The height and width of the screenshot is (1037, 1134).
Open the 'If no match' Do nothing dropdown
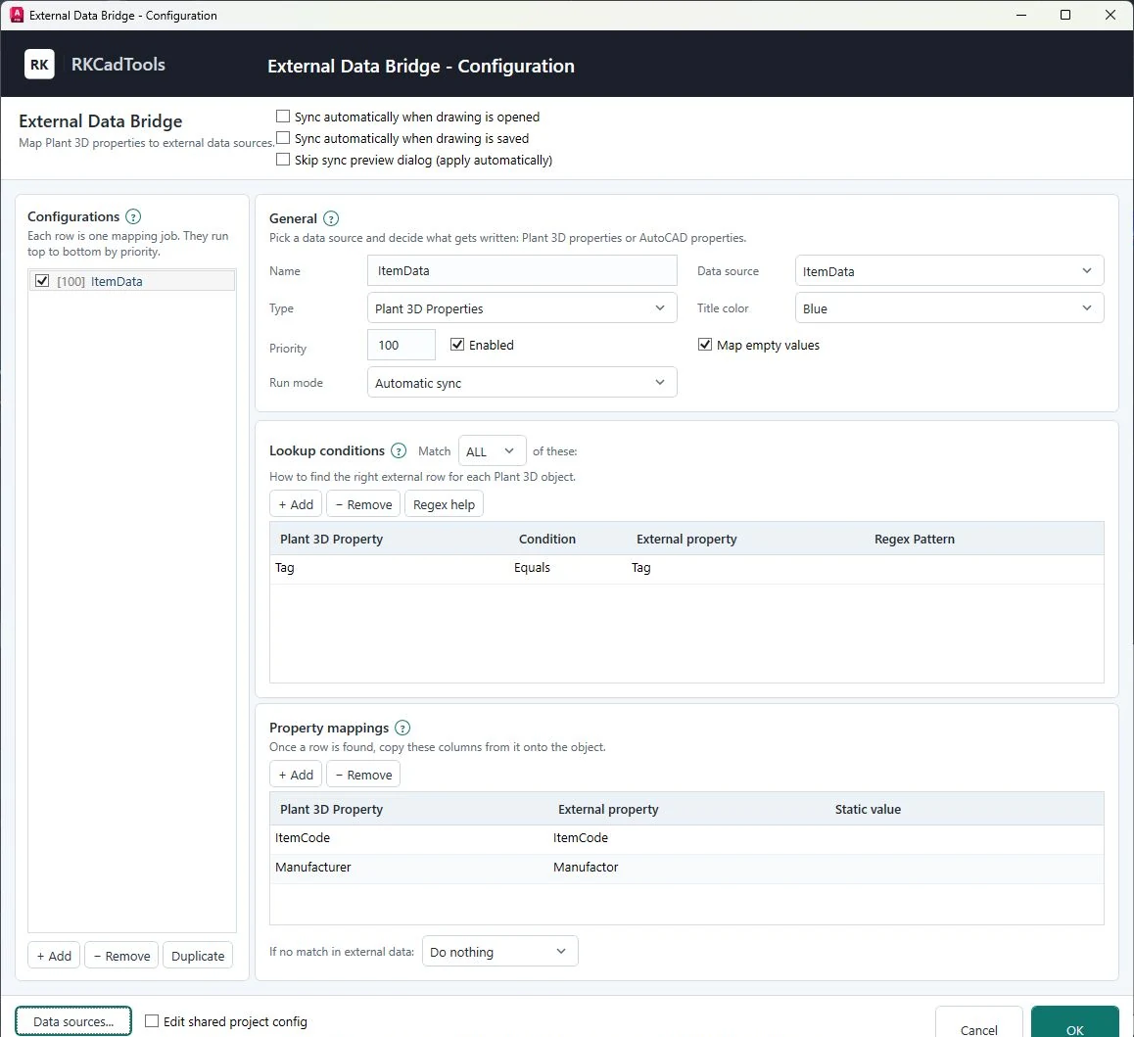(x=499, y=952)
